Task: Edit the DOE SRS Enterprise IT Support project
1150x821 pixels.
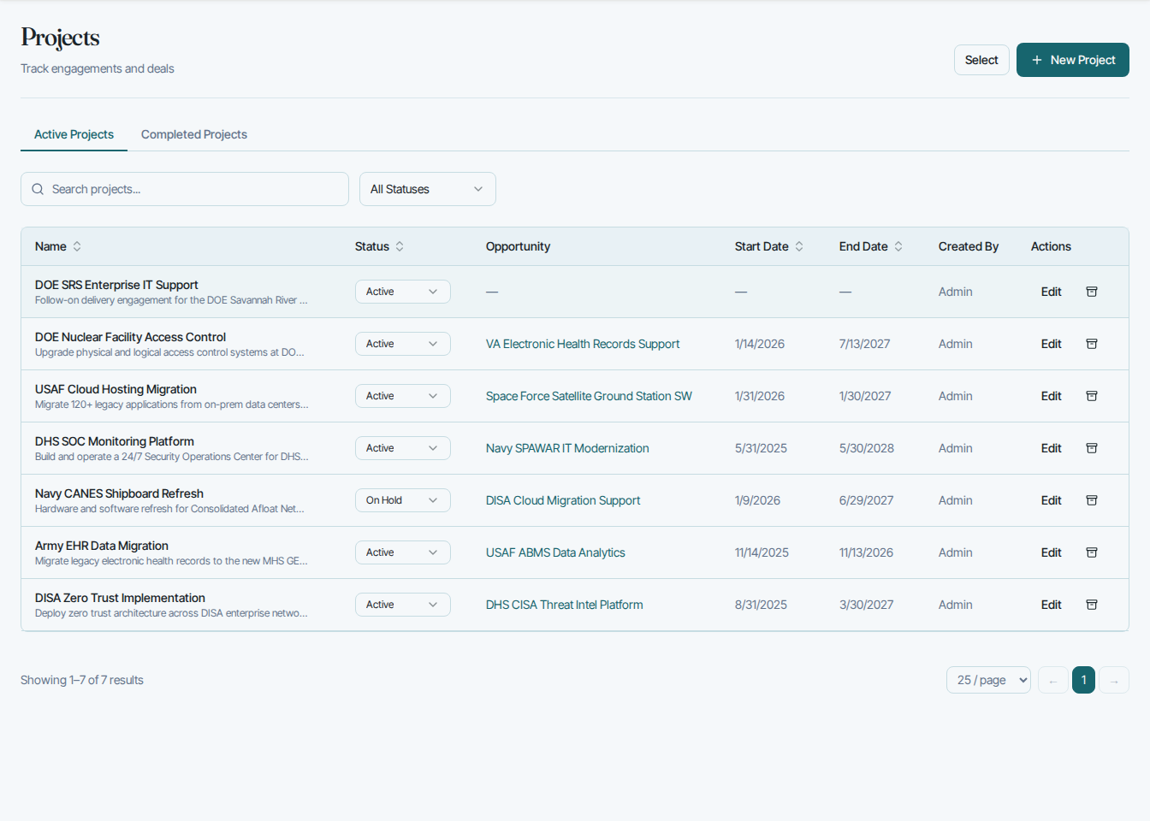Action: coord(1051,292)
